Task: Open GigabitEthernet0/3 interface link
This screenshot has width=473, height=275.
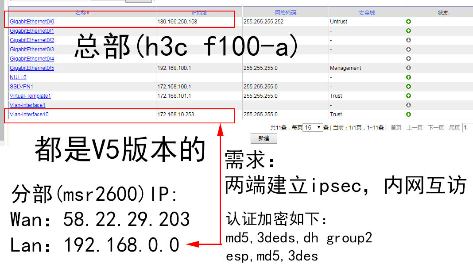Action: 32,50
